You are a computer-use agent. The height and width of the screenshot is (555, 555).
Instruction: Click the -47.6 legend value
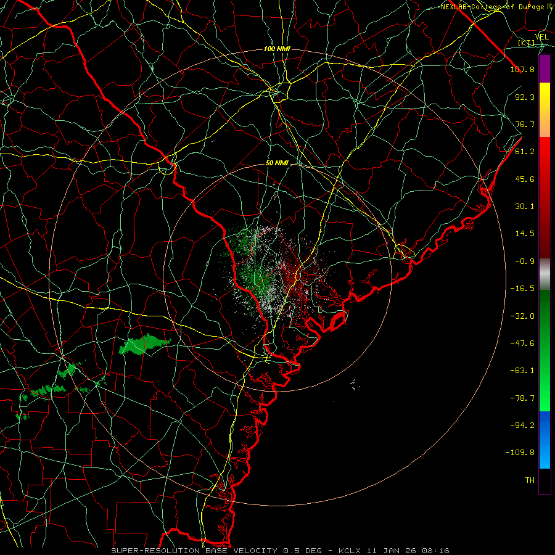point(522,343)
